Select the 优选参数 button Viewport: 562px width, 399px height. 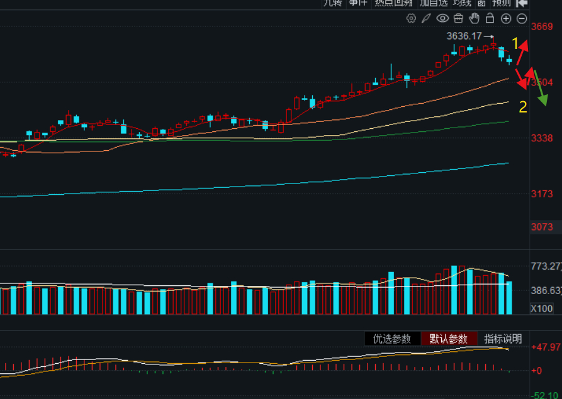pyautogui.click(x=391, y=339)
